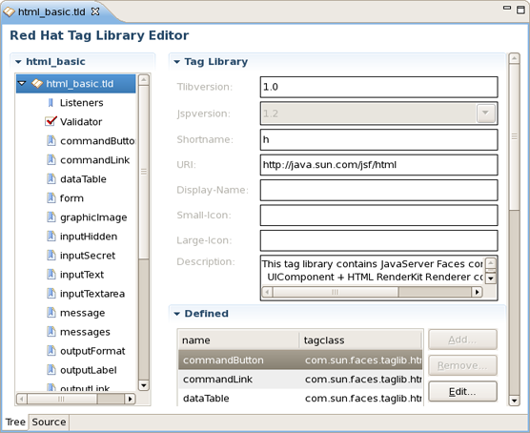Click the commandLink tag icon in tree
The width and height of the screenshot is (530, 433).
coord(51,159)
